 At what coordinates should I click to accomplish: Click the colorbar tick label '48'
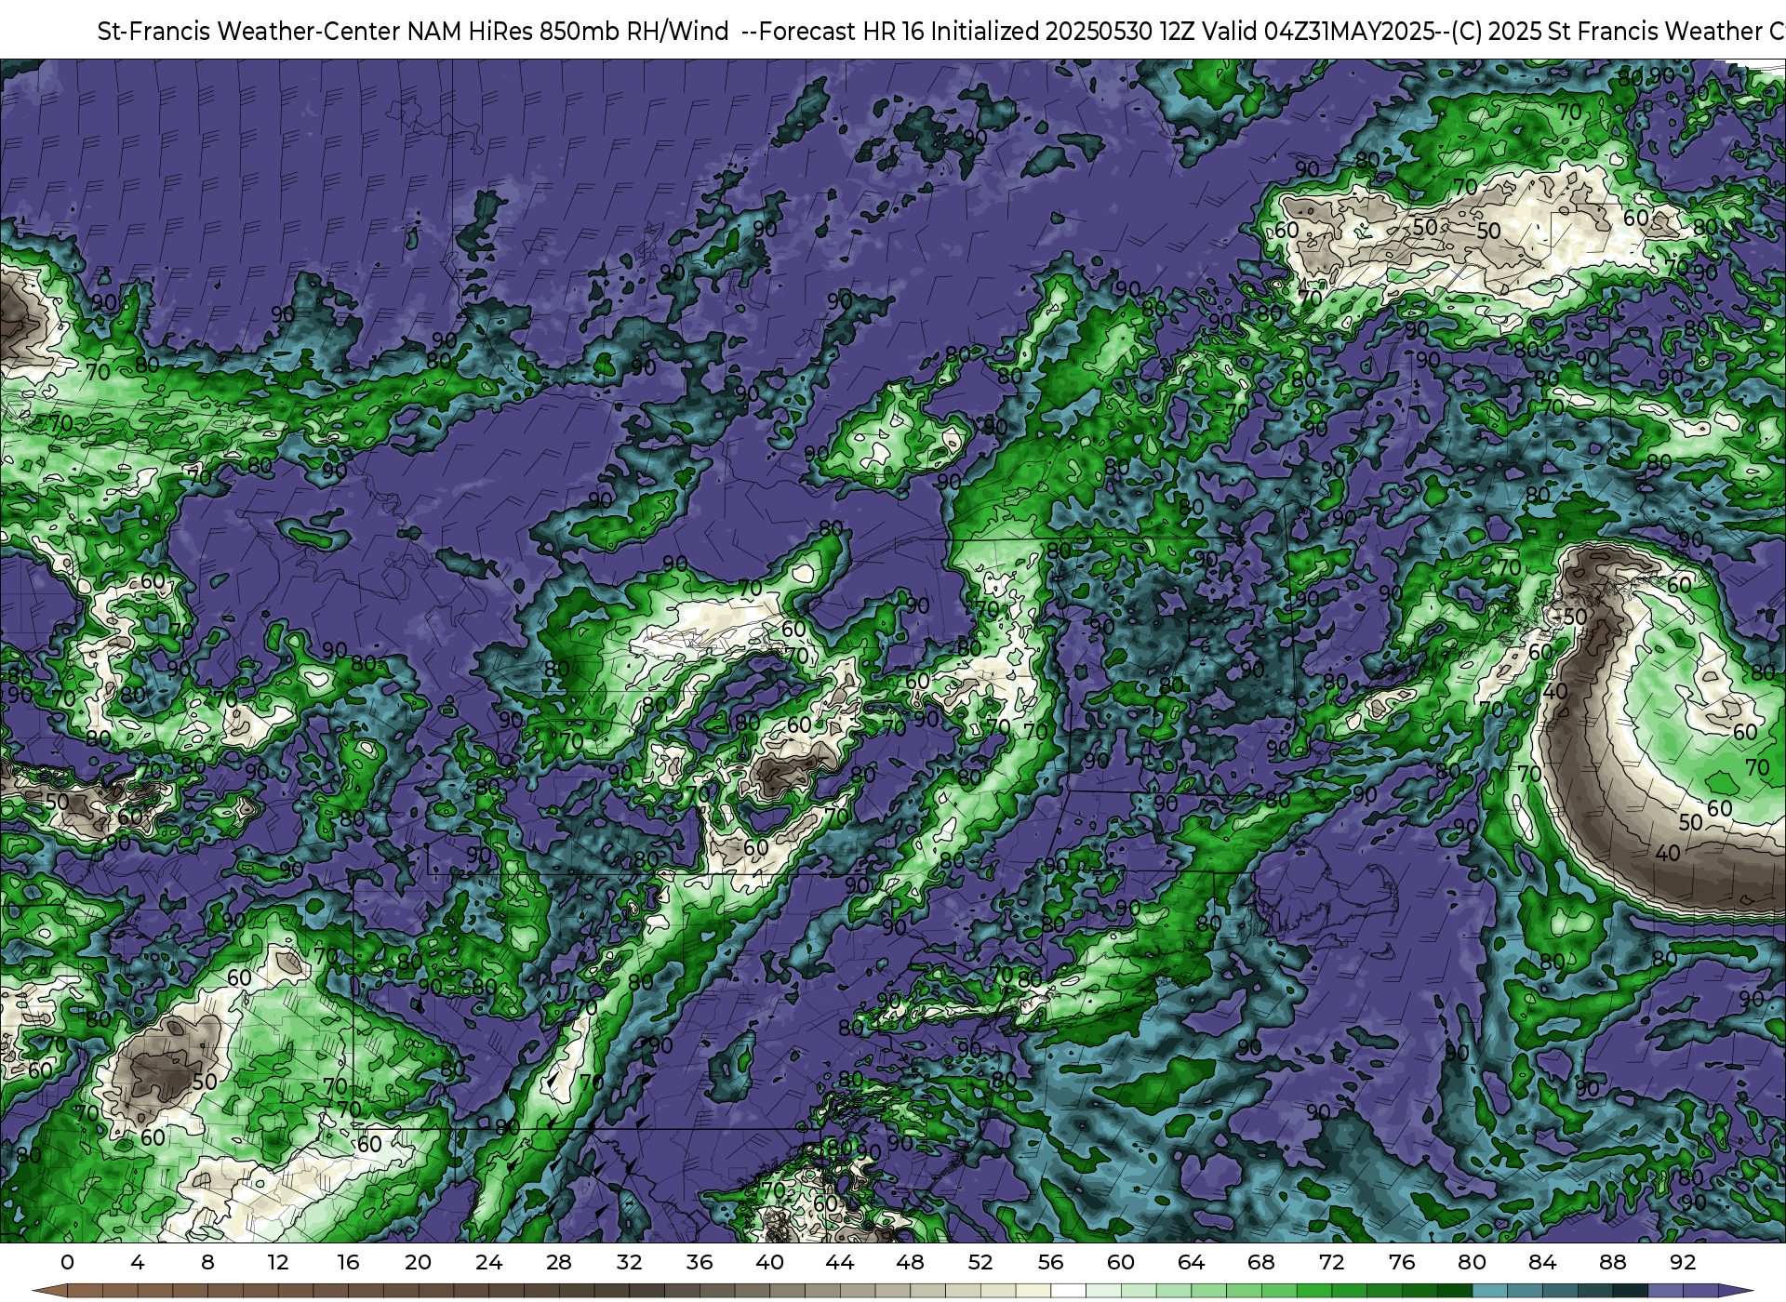[910, 1262]
